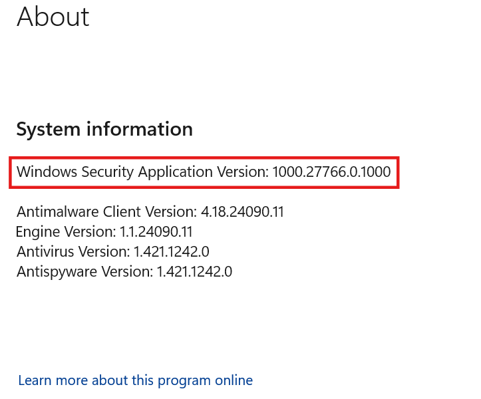Select the 1.1.24090.11 engine version value

(x=156, y=231)
